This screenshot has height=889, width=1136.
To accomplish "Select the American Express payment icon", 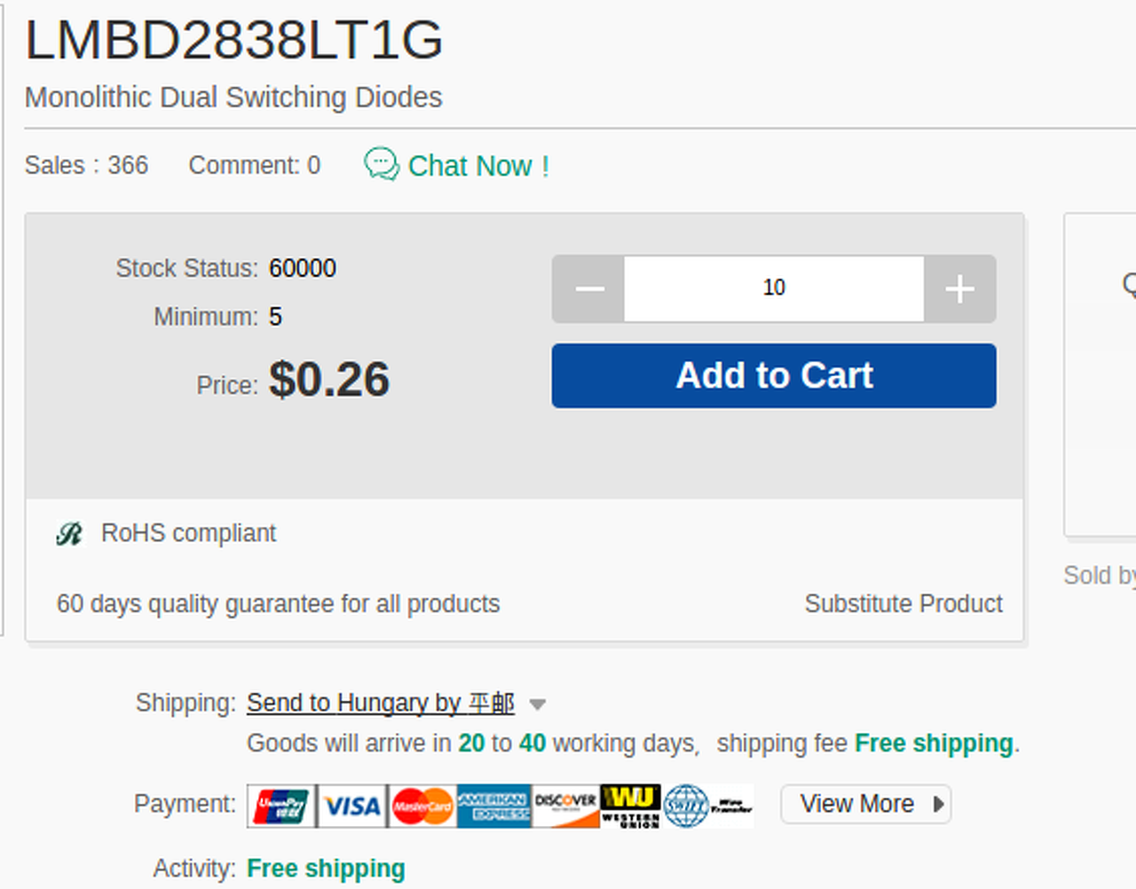I will (x=493, y=806).
